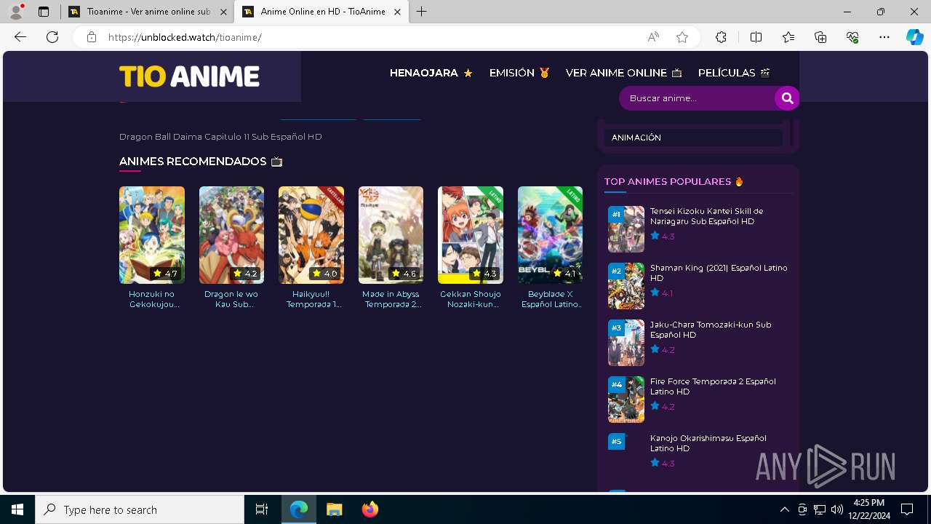Open ANIMACIÓN genre link
This screenshot has height=524, width=931.
[x=692, y=138]
